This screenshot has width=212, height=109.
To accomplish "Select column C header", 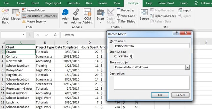I will click(67, 43).
